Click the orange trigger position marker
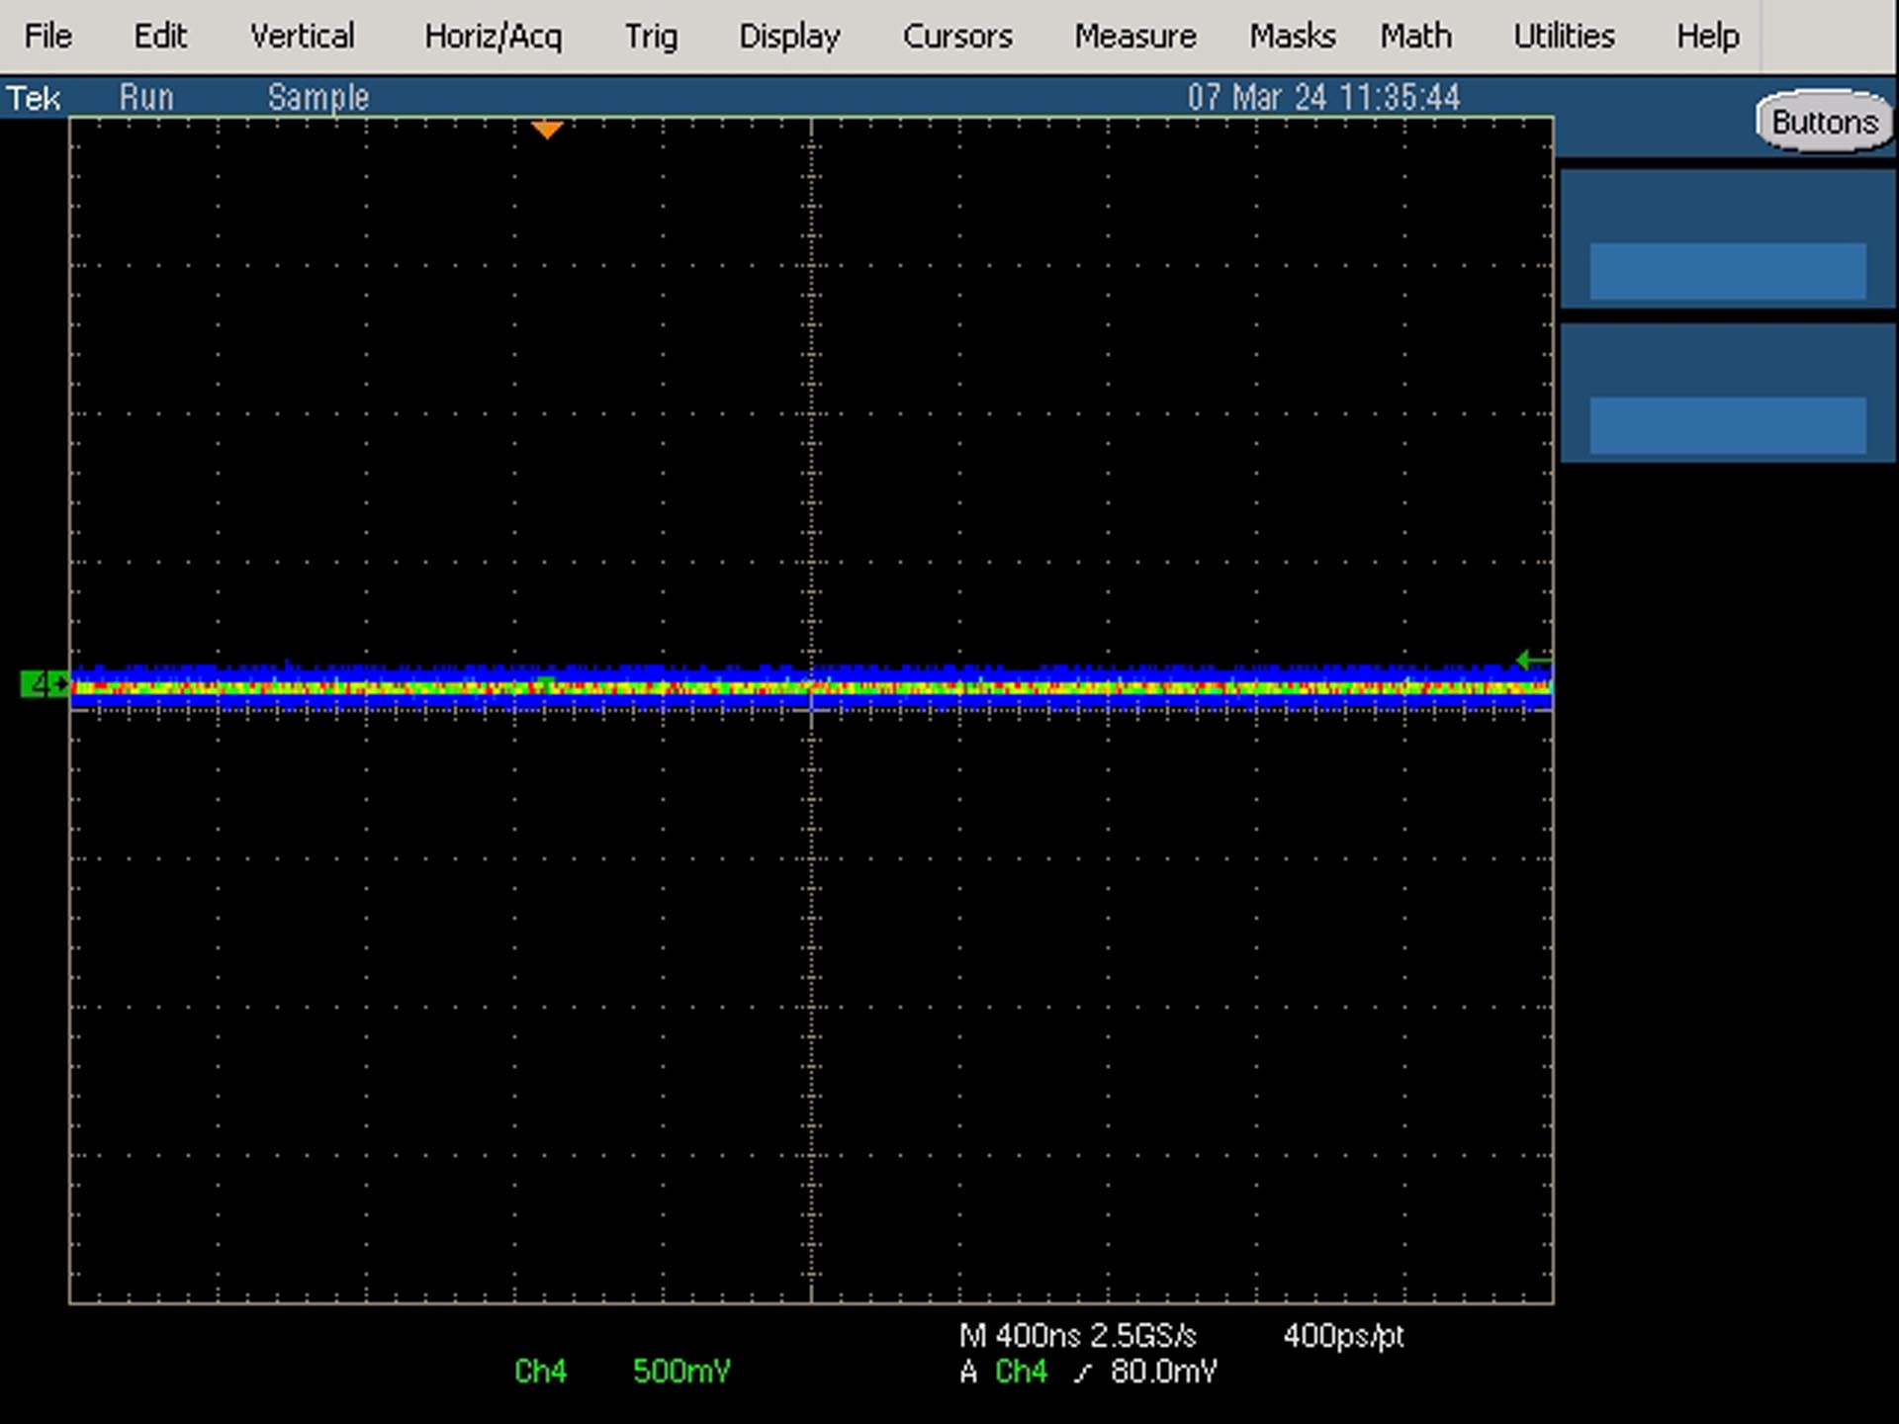1899x1424 pixels. tap(547, 130)
